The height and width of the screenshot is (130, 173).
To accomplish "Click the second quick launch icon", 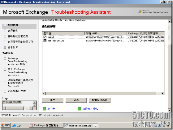I will [19, 125].
